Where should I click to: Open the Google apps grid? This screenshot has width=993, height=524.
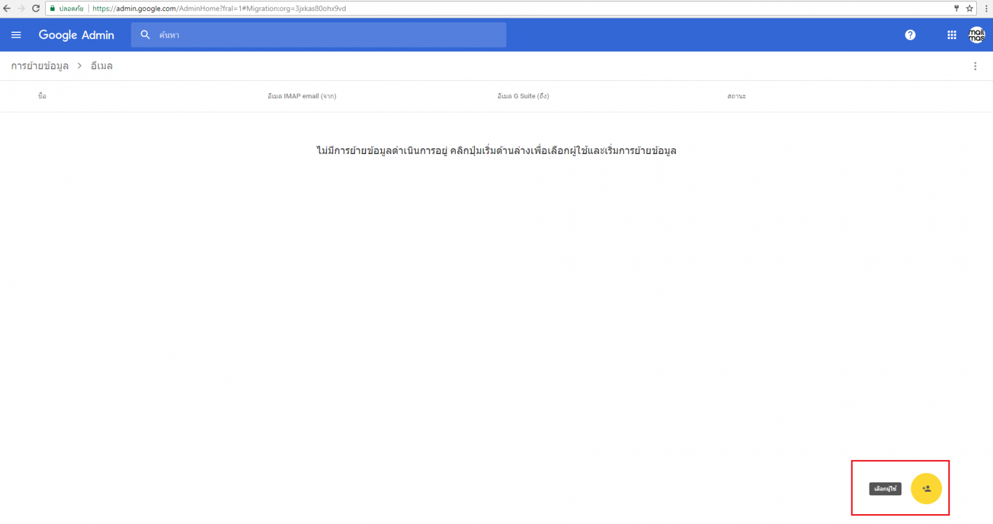click(x=951, y=35)
